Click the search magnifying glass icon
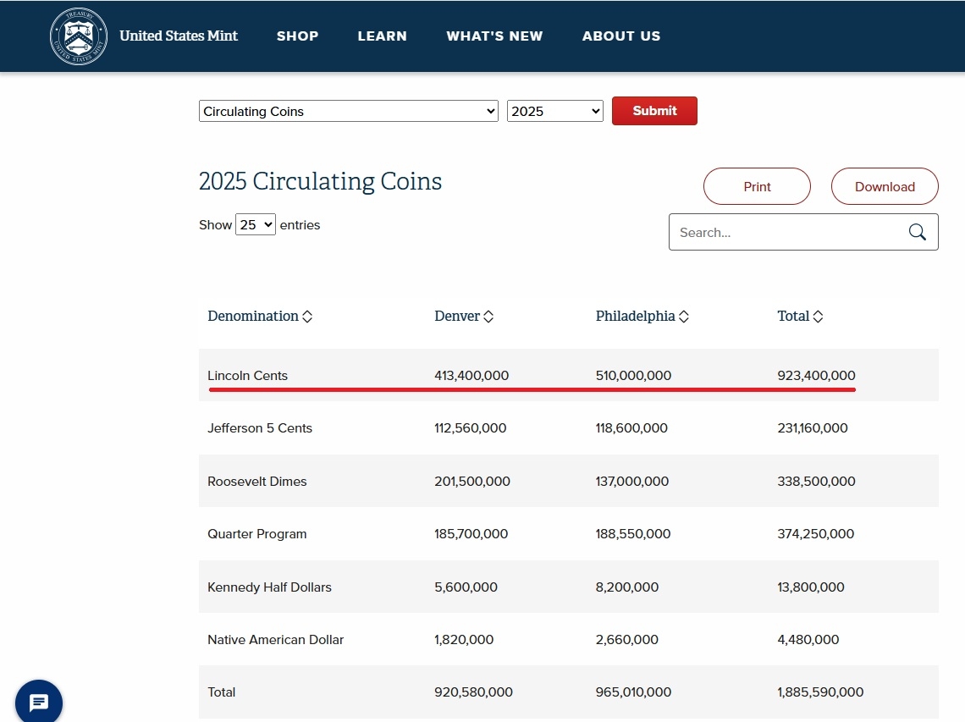965x722 pixels. [x=917, y=233]
